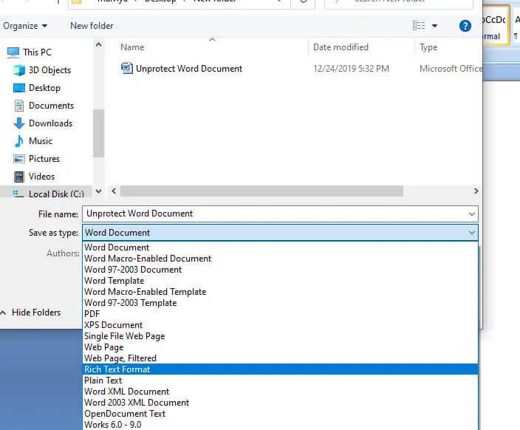Click the navigation pane vertical scrollbar thumb
The width and height of the screenshot is (520, 430).
pyautogui.click(x=98, y=133)
